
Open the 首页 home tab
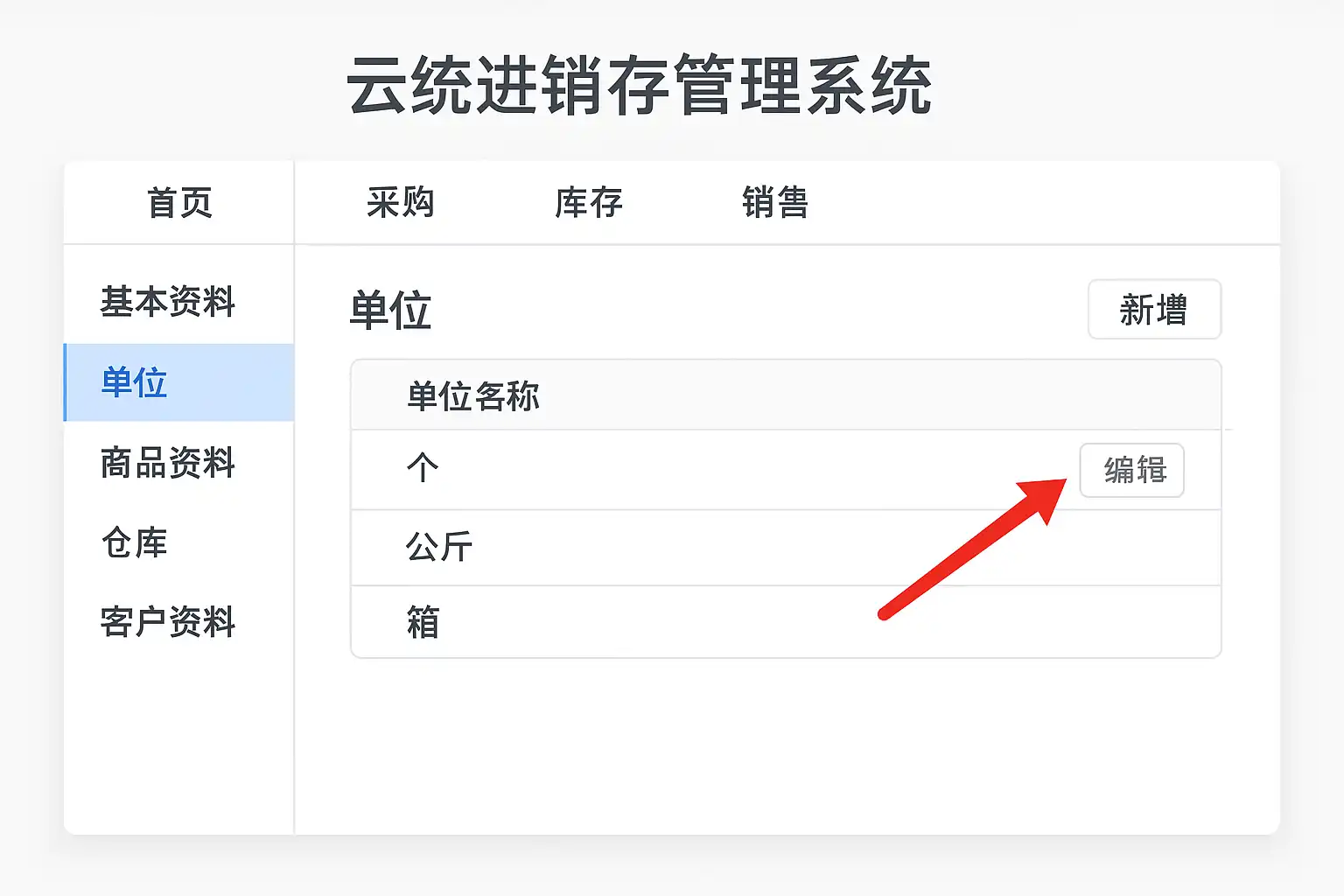[179, 203]
